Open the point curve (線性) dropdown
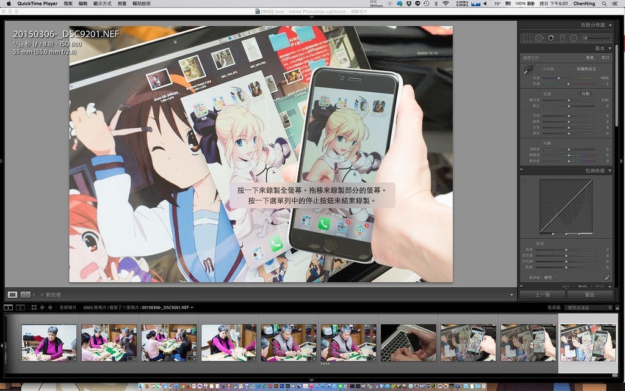 [550, 277]
